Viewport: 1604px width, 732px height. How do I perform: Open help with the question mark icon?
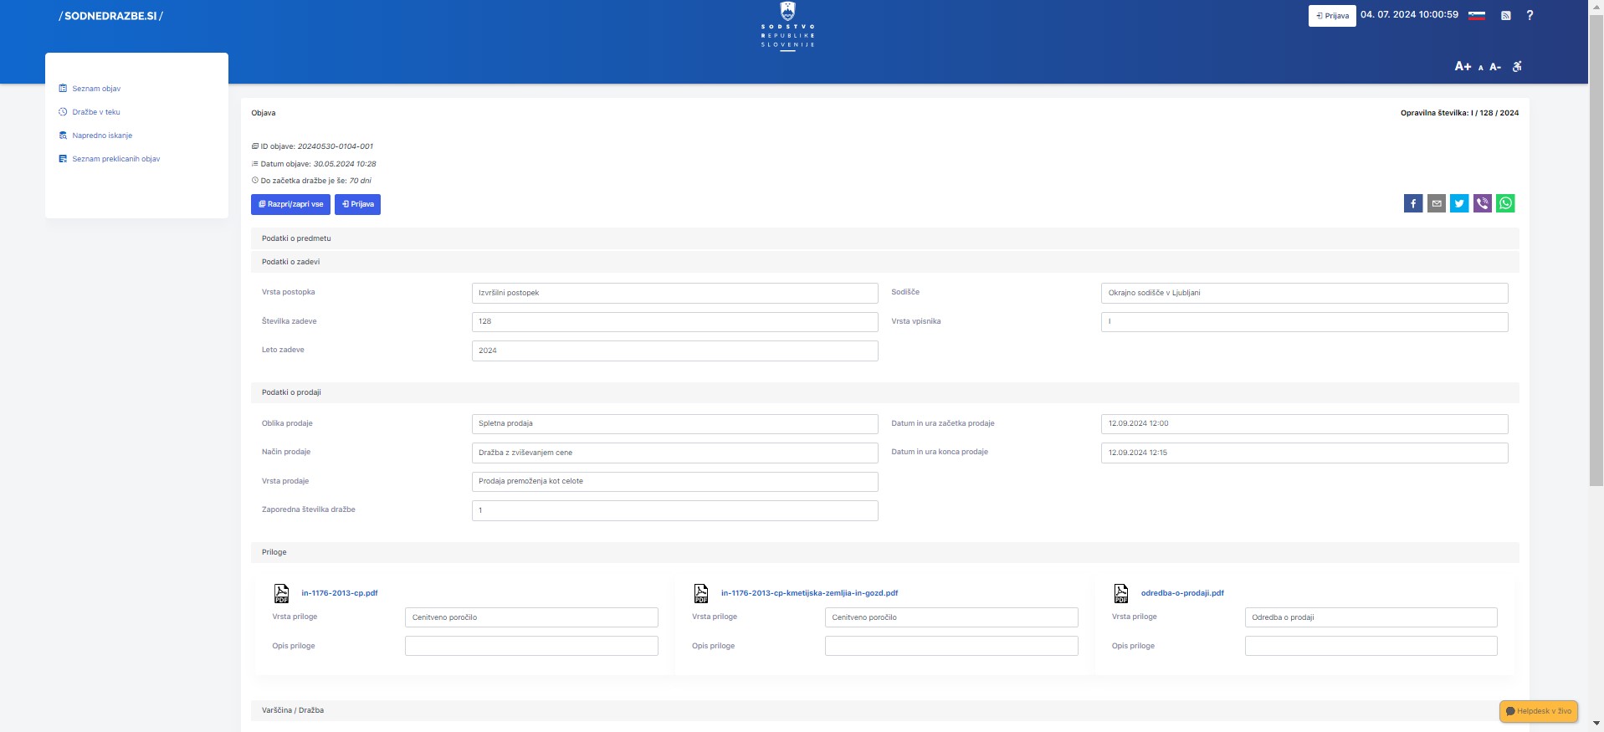click(x=1530, y=16)
